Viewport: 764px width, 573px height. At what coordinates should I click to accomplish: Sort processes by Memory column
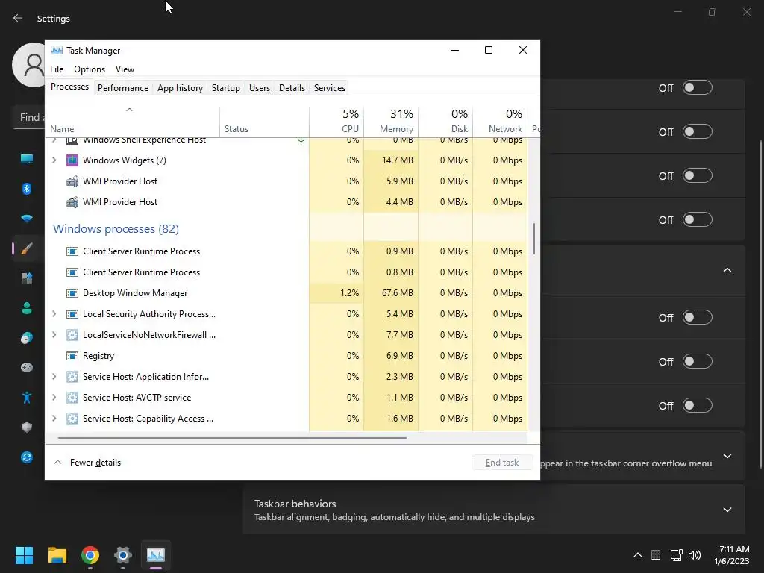(x=391, y=121)
